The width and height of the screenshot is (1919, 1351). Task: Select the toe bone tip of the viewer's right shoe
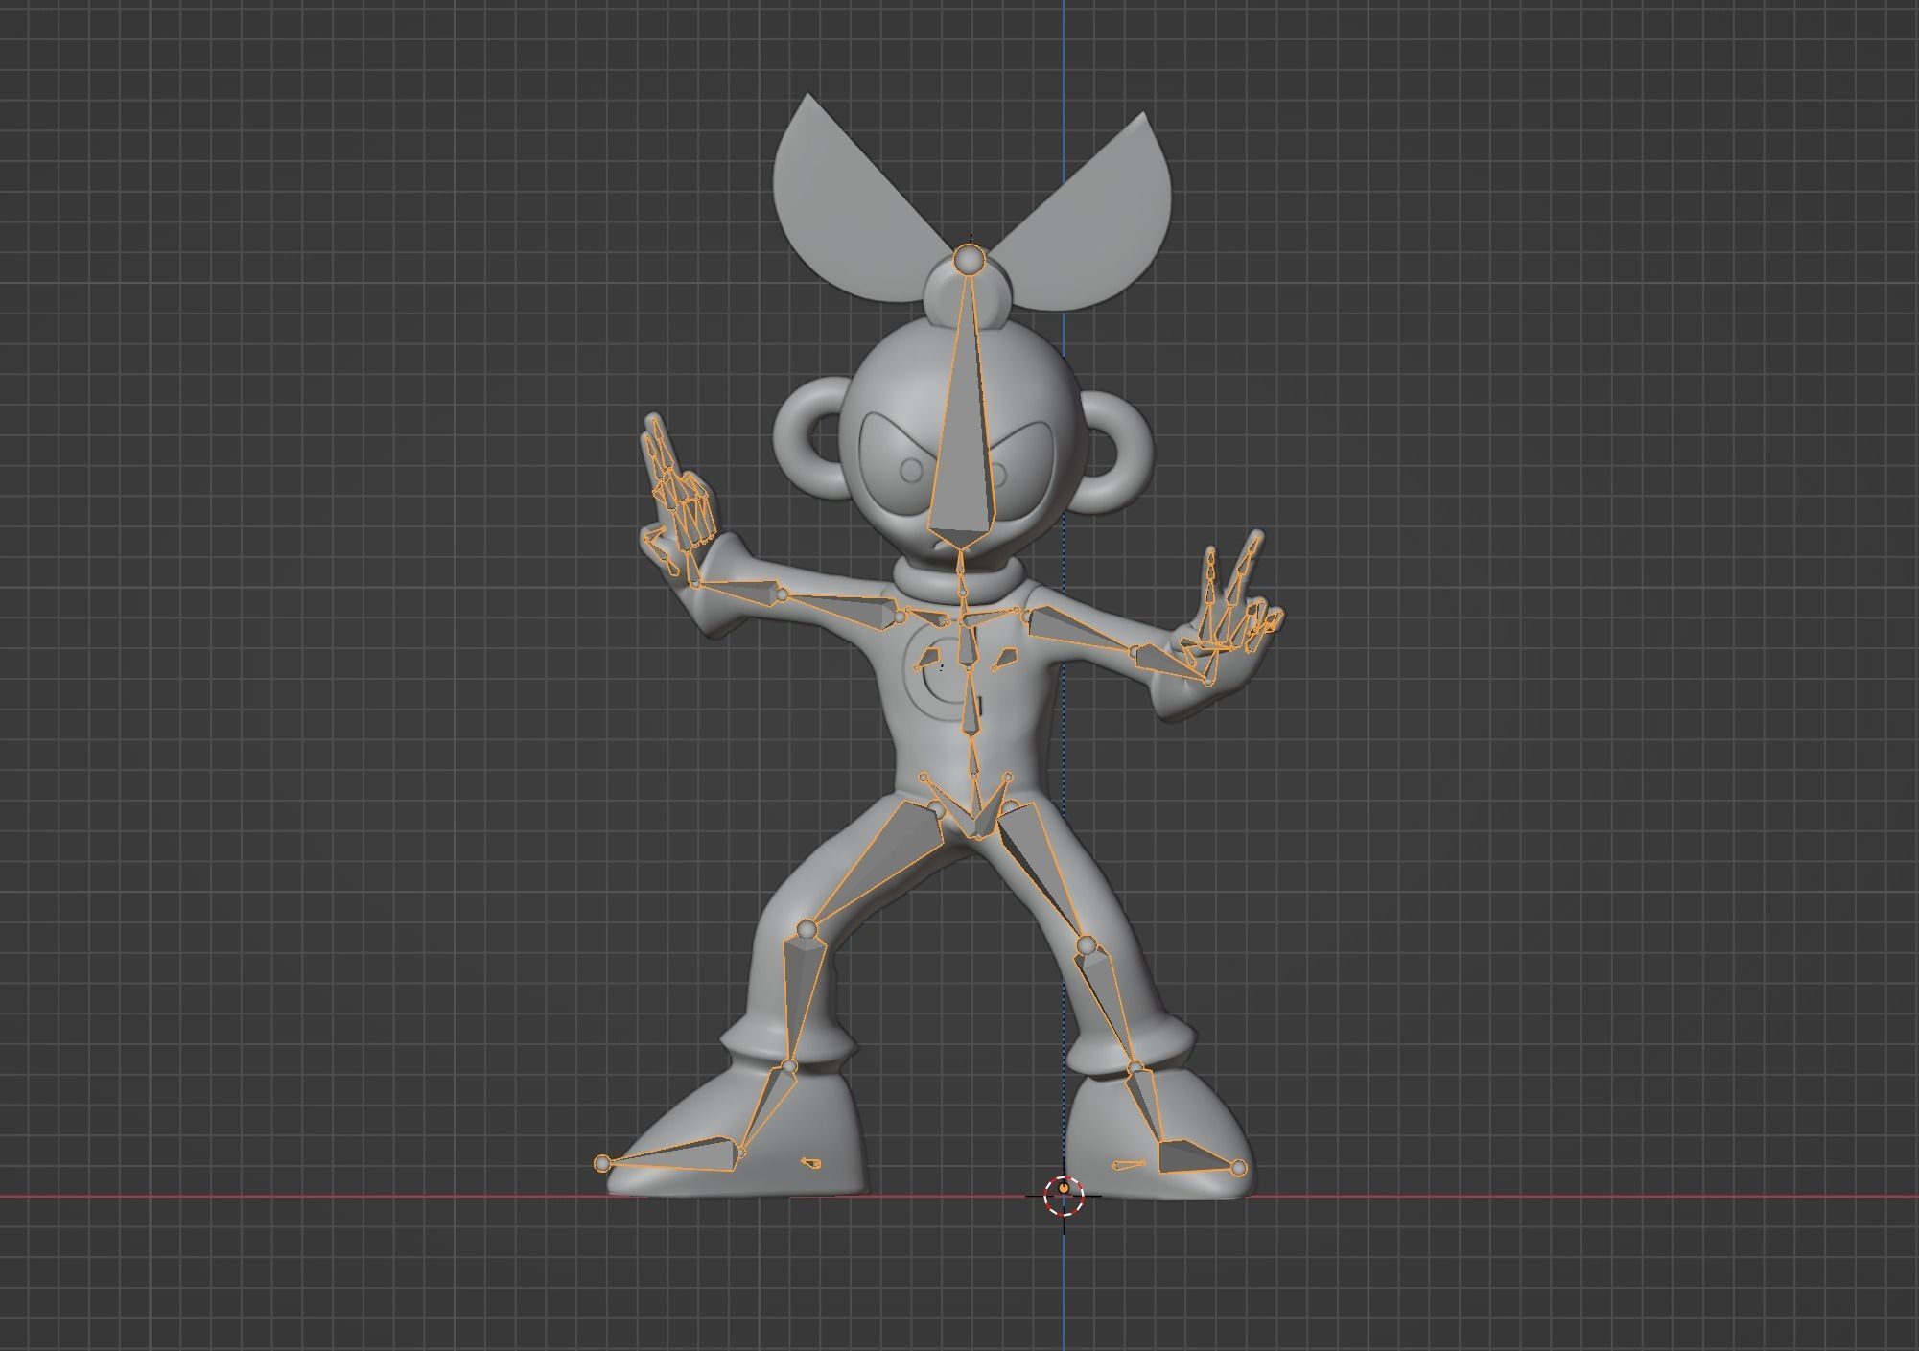1238,1168
